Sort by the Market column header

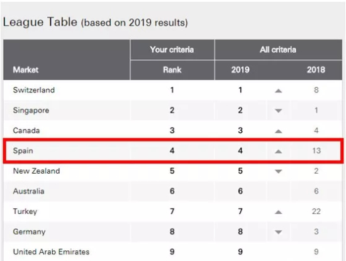tap(26, 70)
